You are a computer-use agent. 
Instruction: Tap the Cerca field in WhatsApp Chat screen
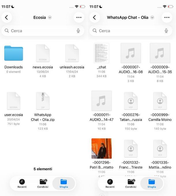(131, 31)
